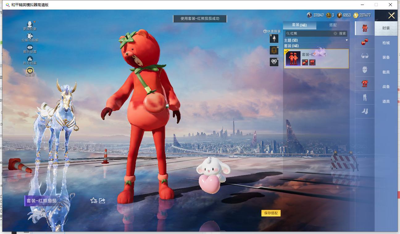Open the 快捷换装 help question mark
This screenshot has width=400, height=234.
tap(265, 31)
